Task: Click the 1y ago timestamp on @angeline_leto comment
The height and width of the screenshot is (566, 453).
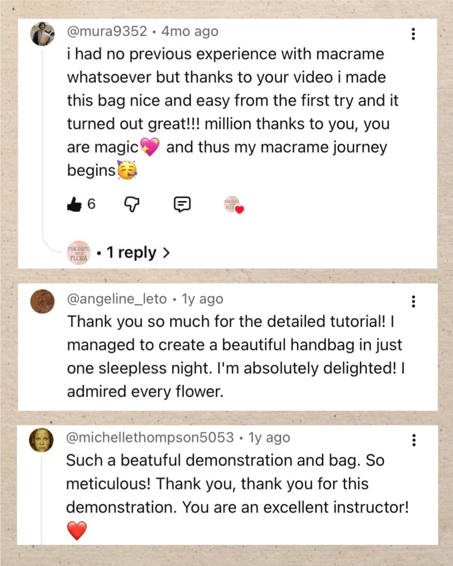Action: pos(202,299)
